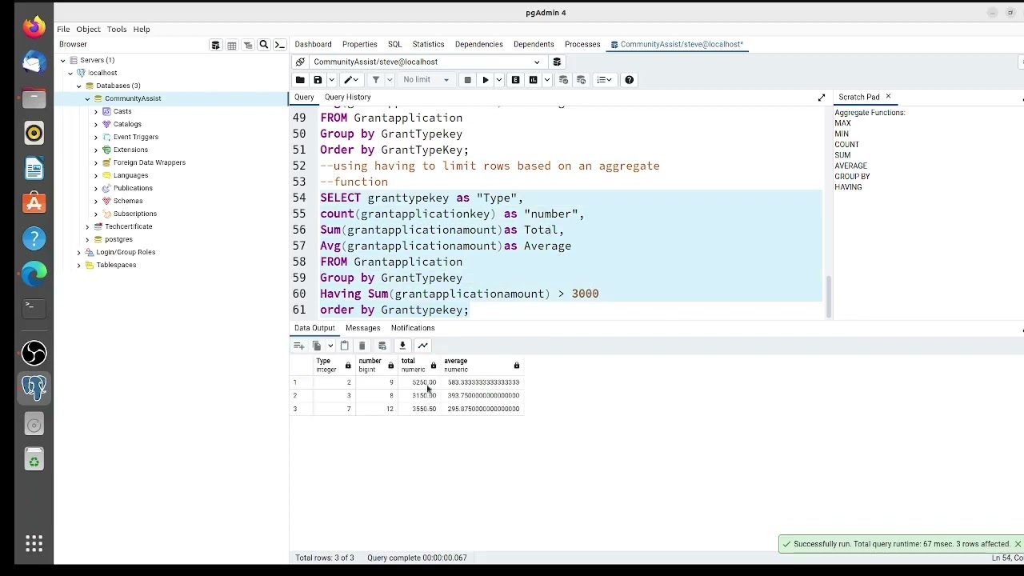Click the Commit database icon
Image resolution: width=1024 pixels, height=576 pixels.
pos(564,80)
